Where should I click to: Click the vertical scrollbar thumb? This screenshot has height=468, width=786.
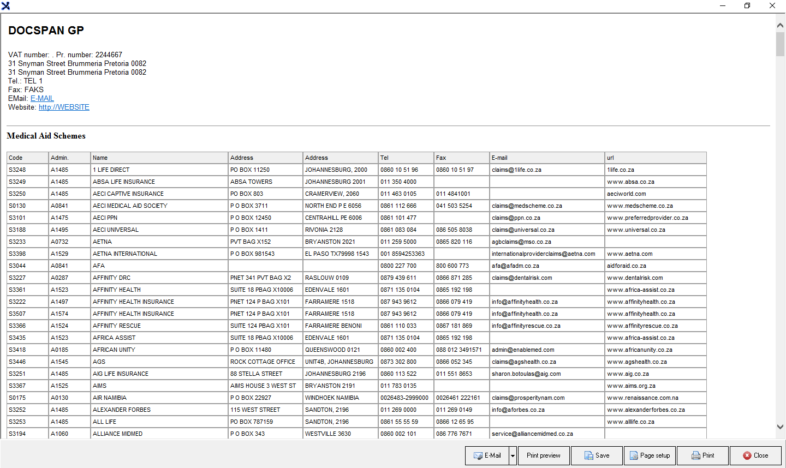click(780, 44)
